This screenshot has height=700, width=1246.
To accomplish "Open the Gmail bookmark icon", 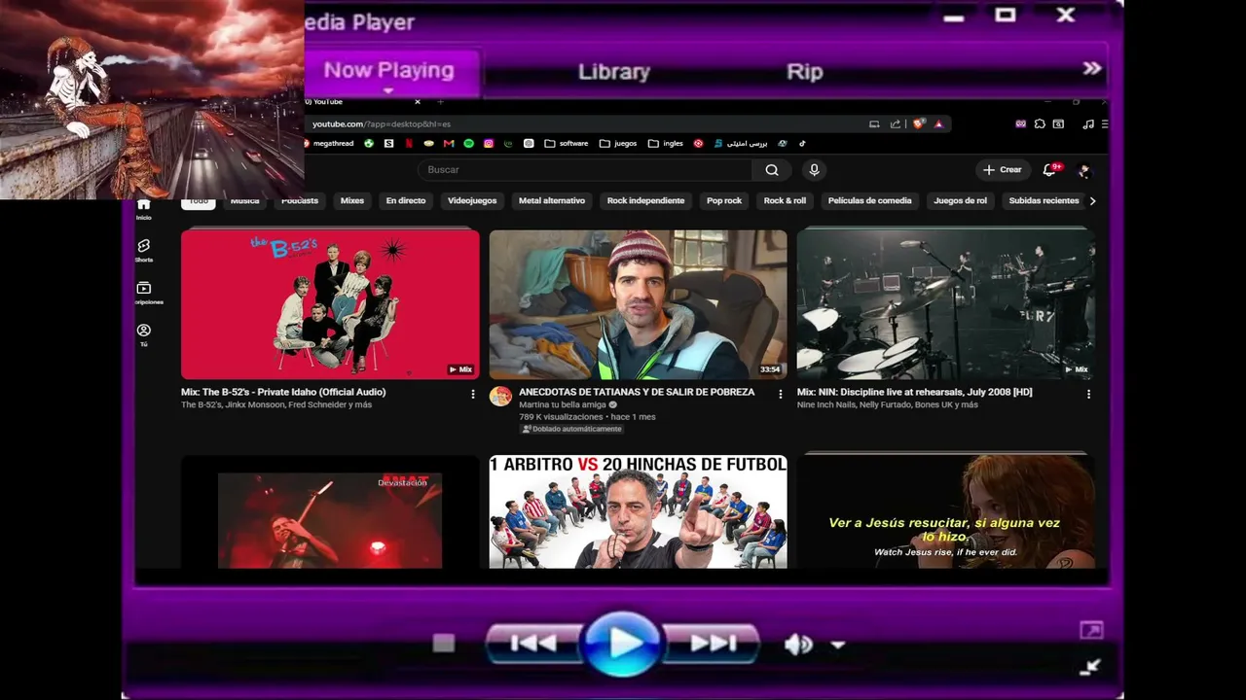I will (449, 144).
